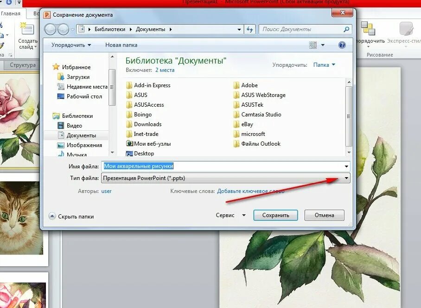
Task: Click Скрыть папки toggle
Action: pyautogui.click(x=71, y=217)
